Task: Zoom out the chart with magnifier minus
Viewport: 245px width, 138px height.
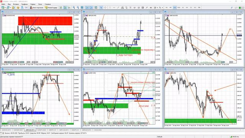Action: coord(78,8)
